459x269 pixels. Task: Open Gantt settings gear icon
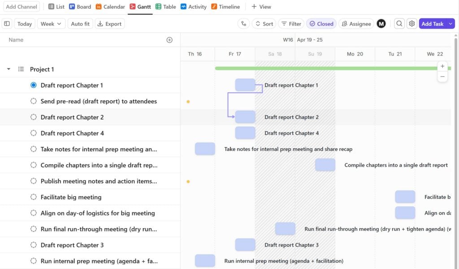[x=411, y=24]
